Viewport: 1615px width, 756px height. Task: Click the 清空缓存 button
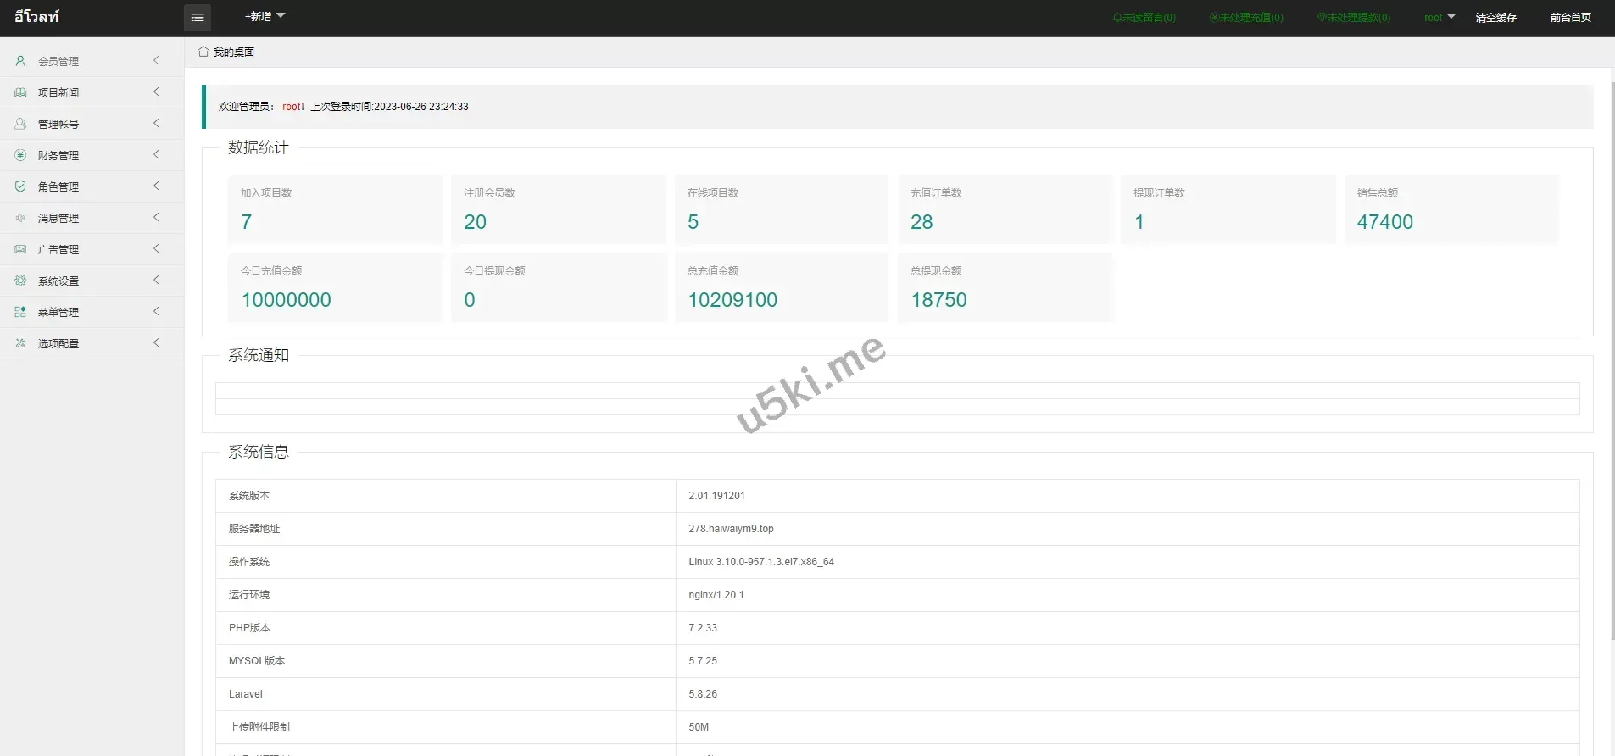point(1495,18)
